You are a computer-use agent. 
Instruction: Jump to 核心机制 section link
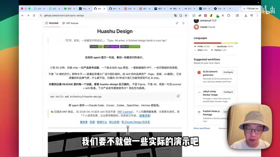(114, 122)
